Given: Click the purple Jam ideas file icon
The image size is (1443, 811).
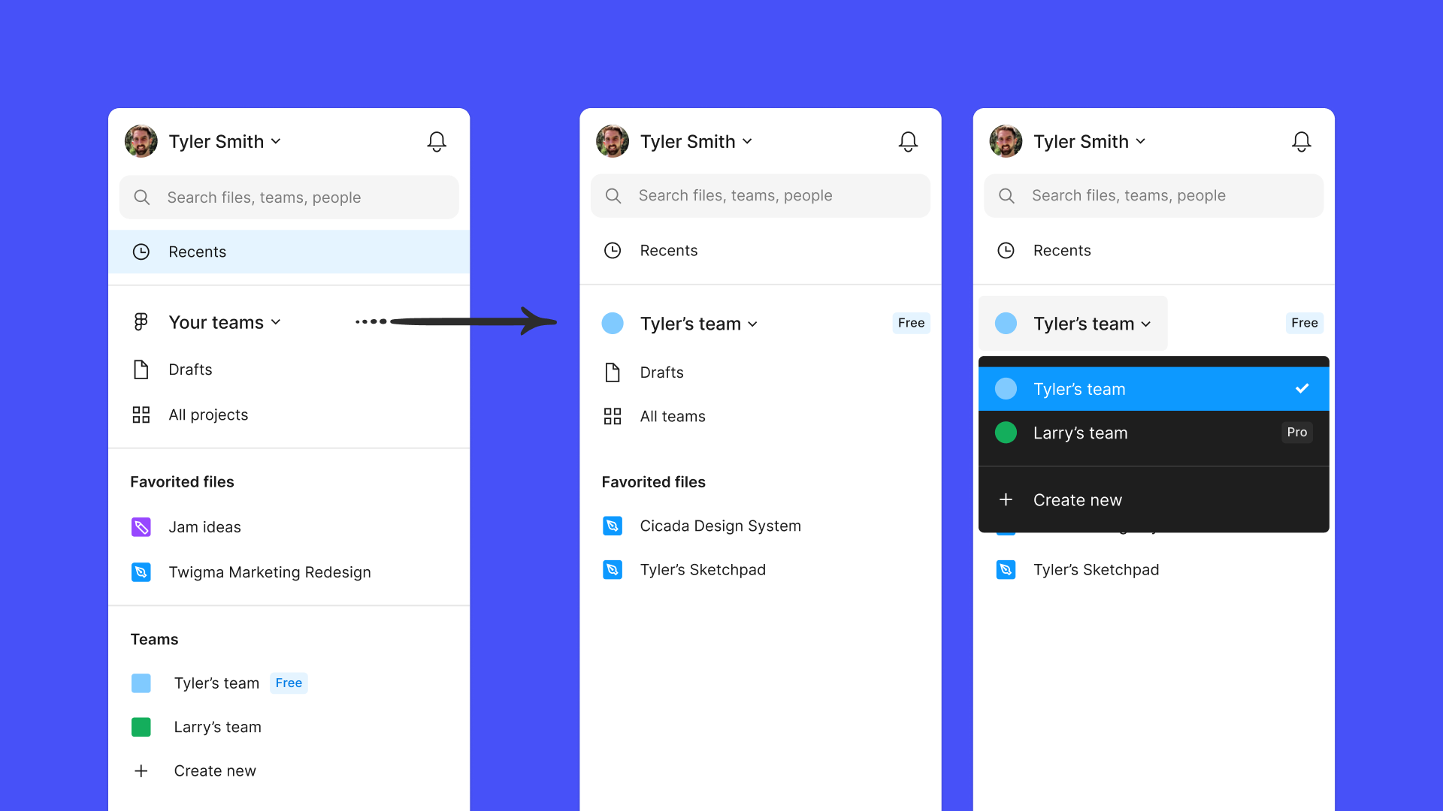Looking at the screenshot, I should pyautogui.click(x=141, y=527).
